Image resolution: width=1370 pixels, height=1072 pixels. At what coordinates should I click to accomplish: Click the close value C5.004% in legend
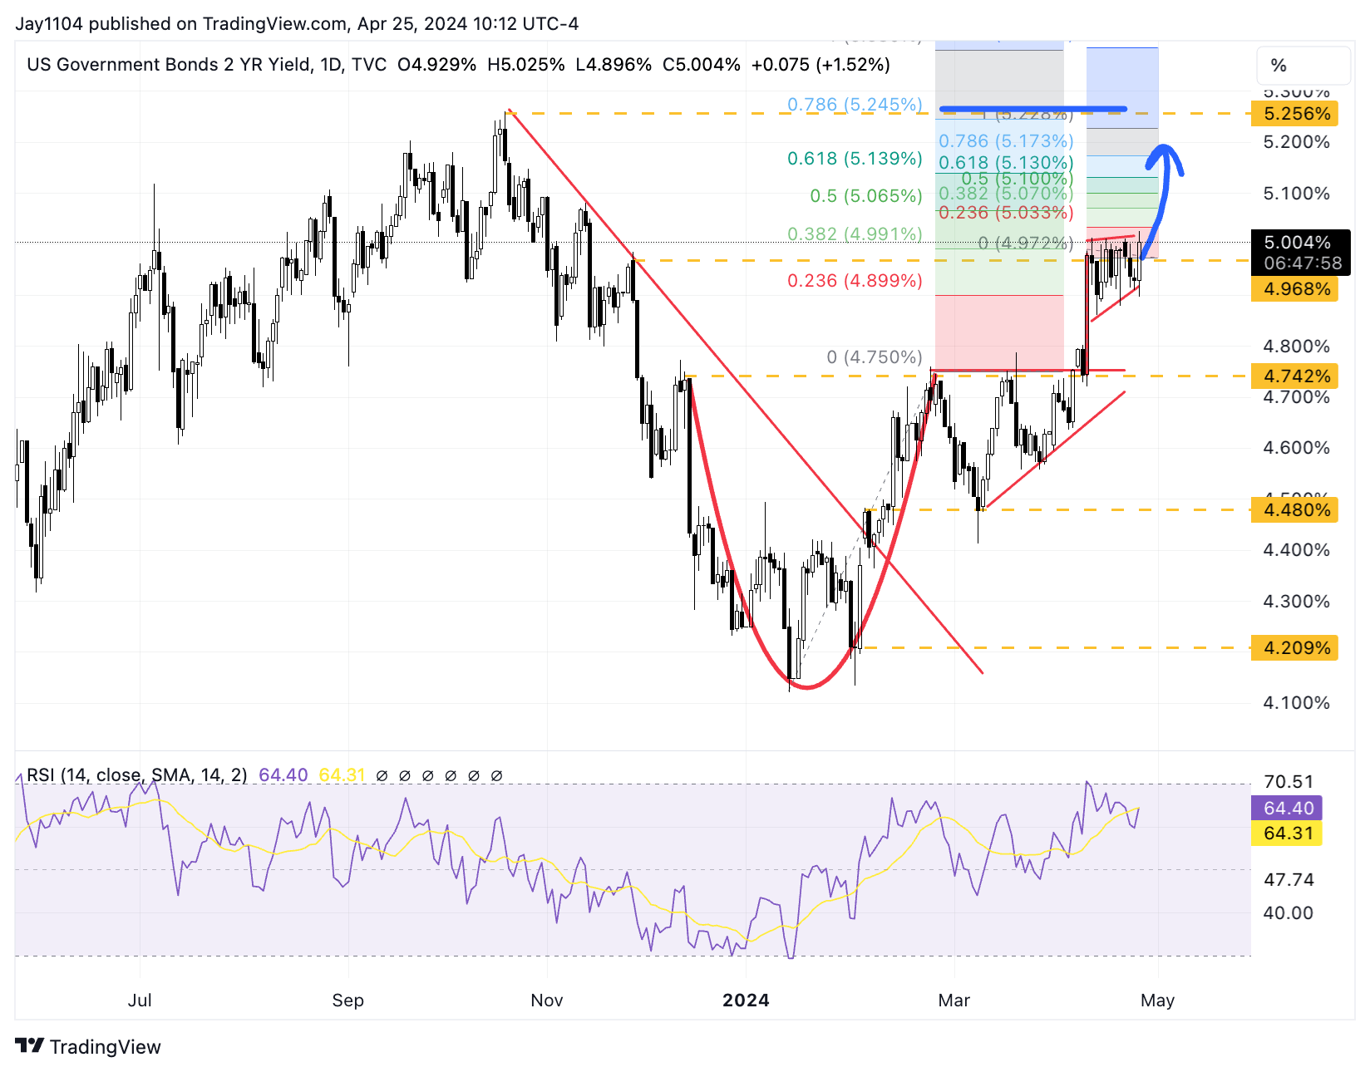click(x=701, y=65)
